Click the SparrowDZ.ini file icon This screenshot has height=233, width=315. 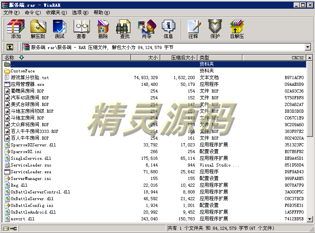[7, 152]
